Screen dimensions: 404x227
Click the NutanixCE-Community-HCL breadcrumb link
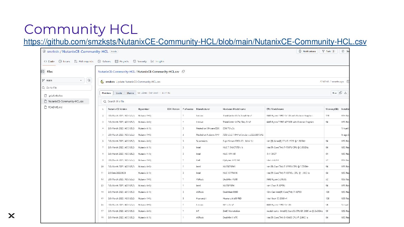click(x=116, y=72)
